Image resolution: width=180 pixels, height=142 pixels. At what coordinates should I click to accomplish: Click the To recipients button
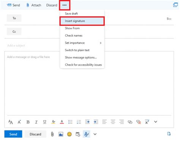click(14, 18)
